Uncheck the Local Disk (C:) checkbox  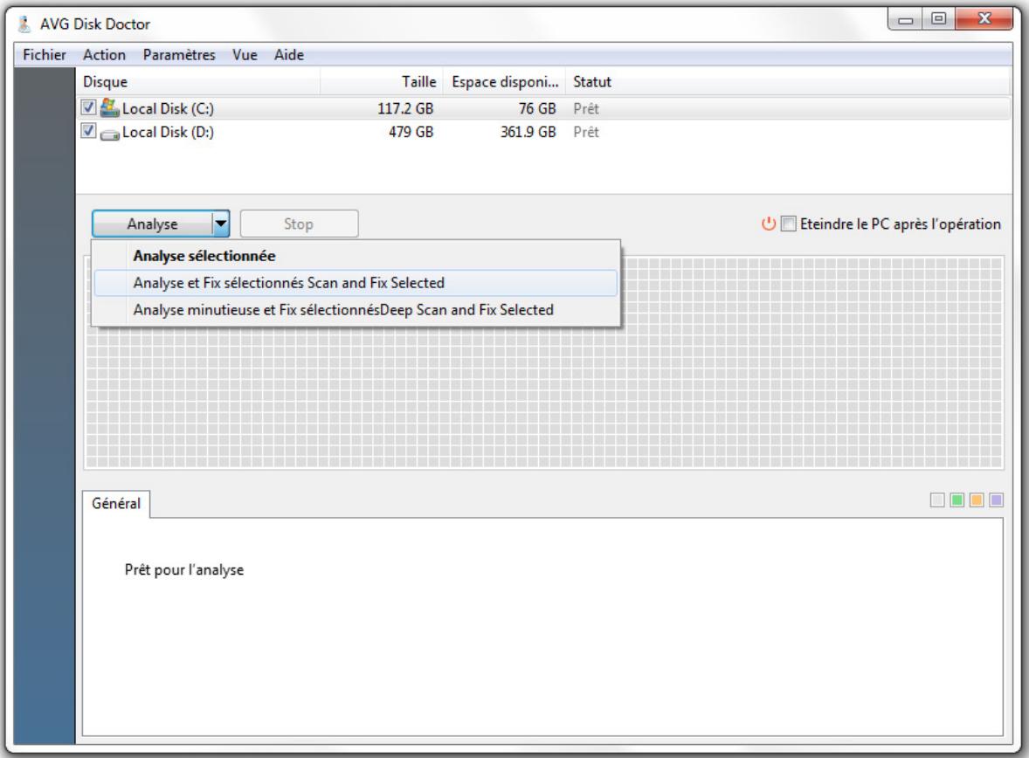click(x=88, y=107)
